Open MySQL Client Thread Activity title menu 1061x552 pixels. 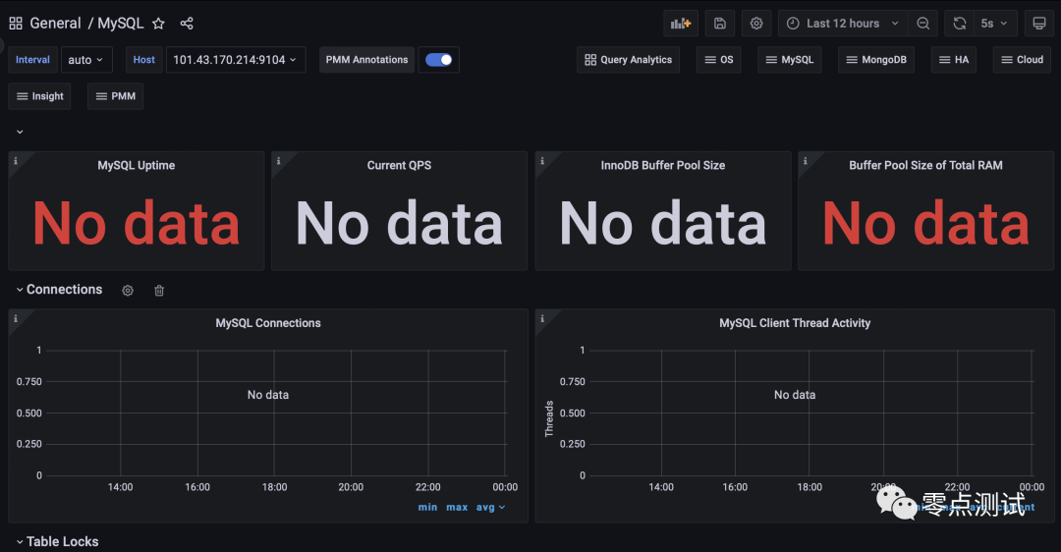coord(795,323)
